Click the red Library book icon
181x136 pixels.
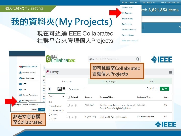48,72
